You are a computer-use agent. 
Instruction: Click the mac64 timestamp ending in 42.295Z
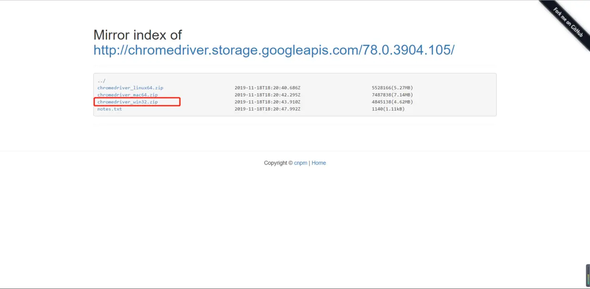(267, 95)
